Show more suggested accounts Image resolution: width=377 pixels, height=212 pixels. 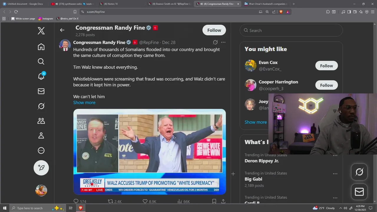(x=256, y=122)
